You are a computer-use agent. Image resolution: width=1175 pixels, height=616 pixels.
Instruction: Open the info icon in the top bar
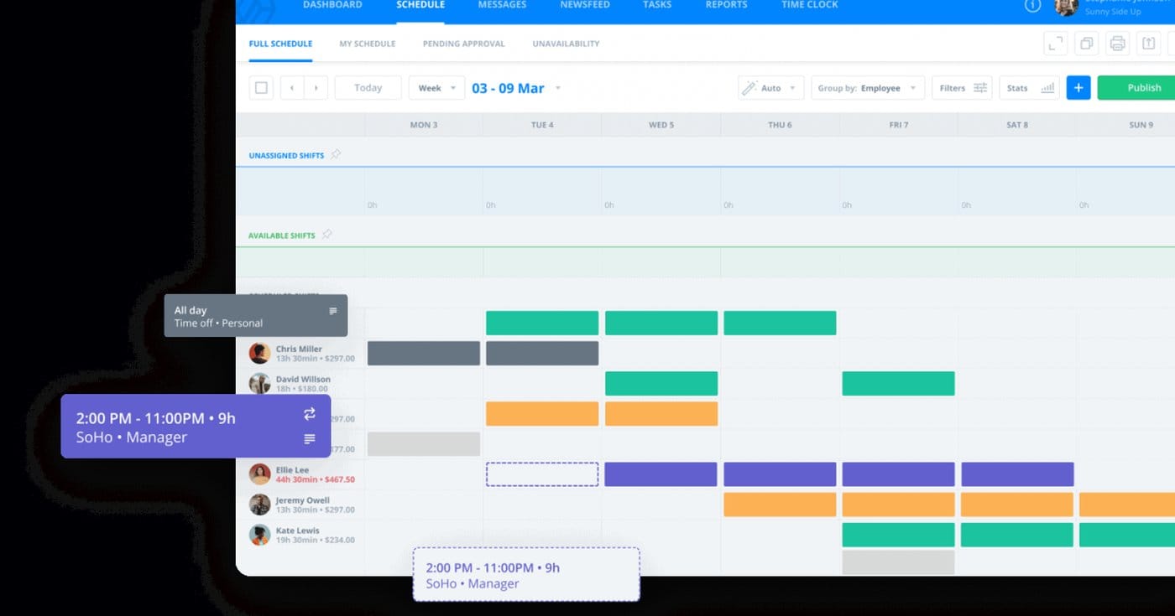click(1033, 5)
